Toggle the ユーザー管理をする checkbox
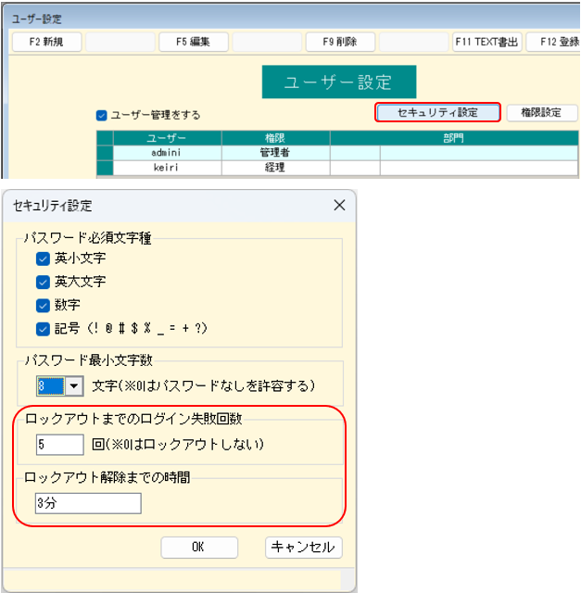 (102, 116)
